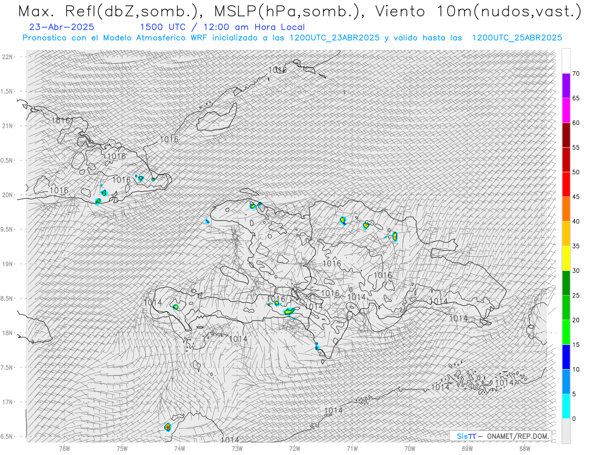
Task: Click the 22N latitude label
Action: click(8, 56)
